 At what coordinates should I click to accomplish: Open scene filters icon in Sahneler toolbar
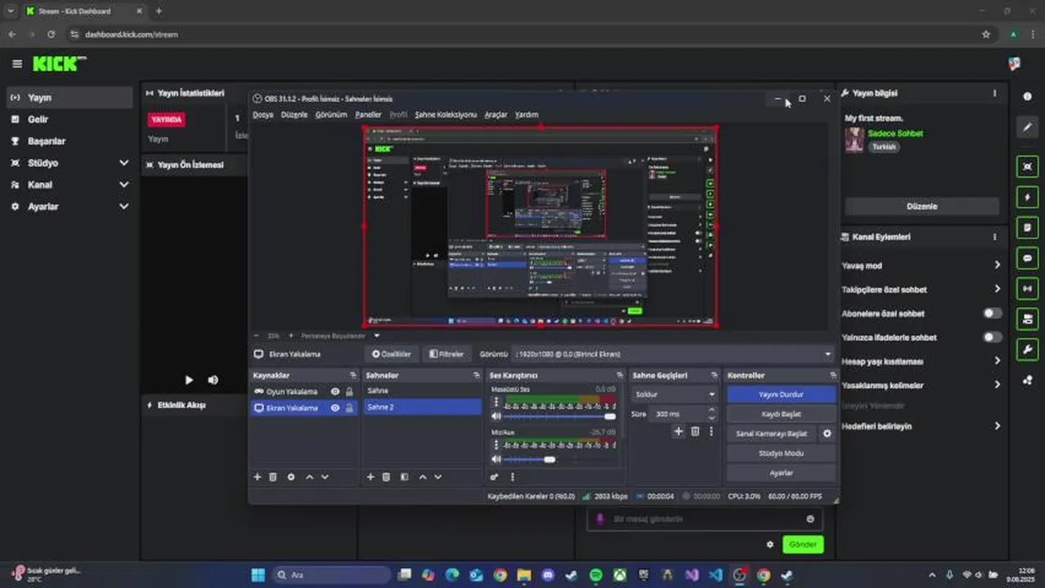coord(404,477)
